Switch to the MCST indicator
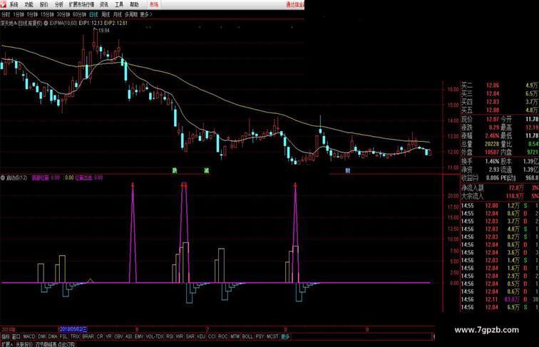 click(x=272, y=337)
